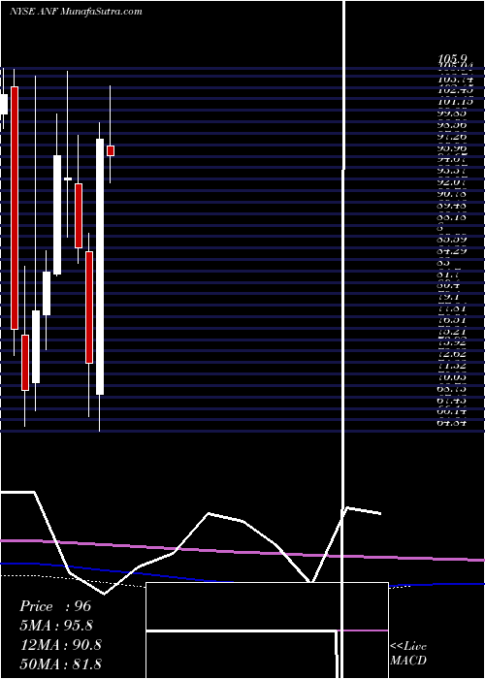Click the '5MA : 95.8' value
This screenshot has width=485, height=679.
click(56, 626)
